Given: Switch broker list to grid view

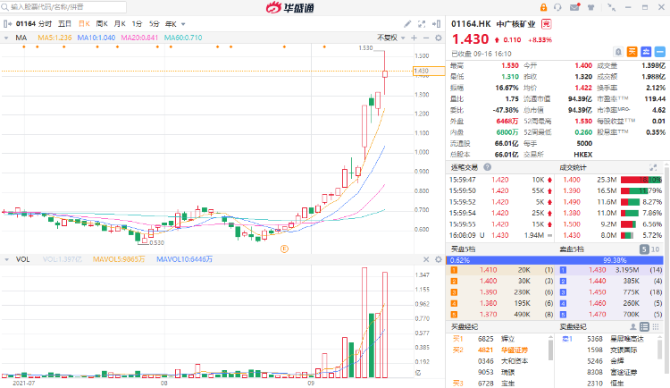Looking at the screenshot, I should [x=656, y=327].
